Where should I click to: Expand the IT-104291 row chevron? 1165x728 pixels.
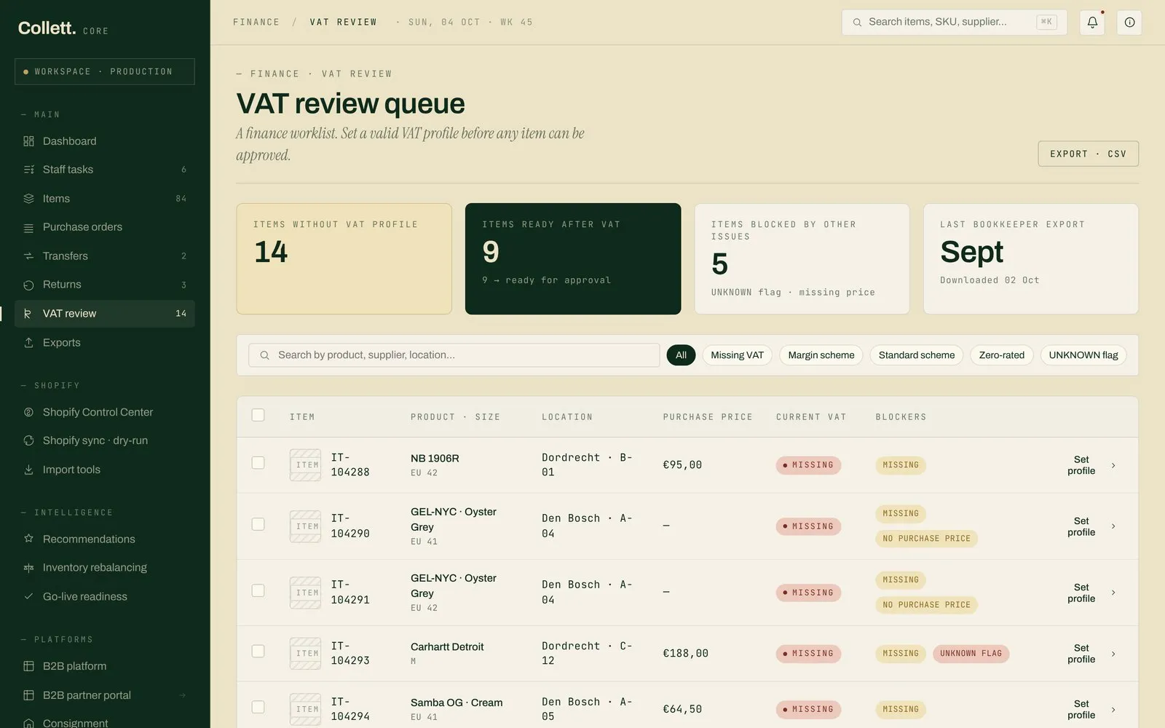1113,593
